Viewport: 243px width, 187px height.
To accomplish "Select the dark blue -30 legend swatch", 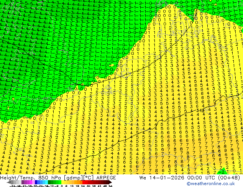I will 36,182.
